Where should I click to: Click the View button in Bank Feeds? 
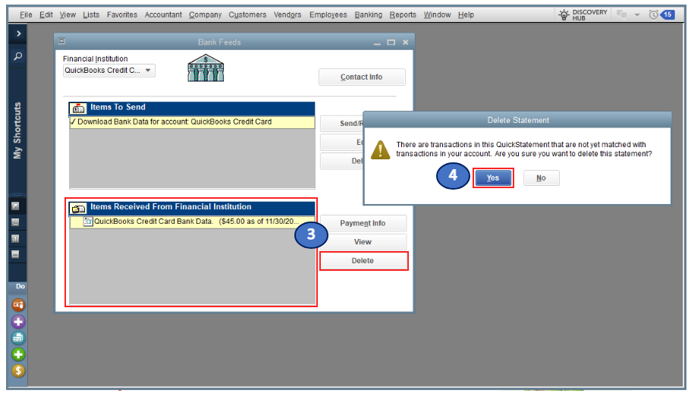(x=363, y=242)
